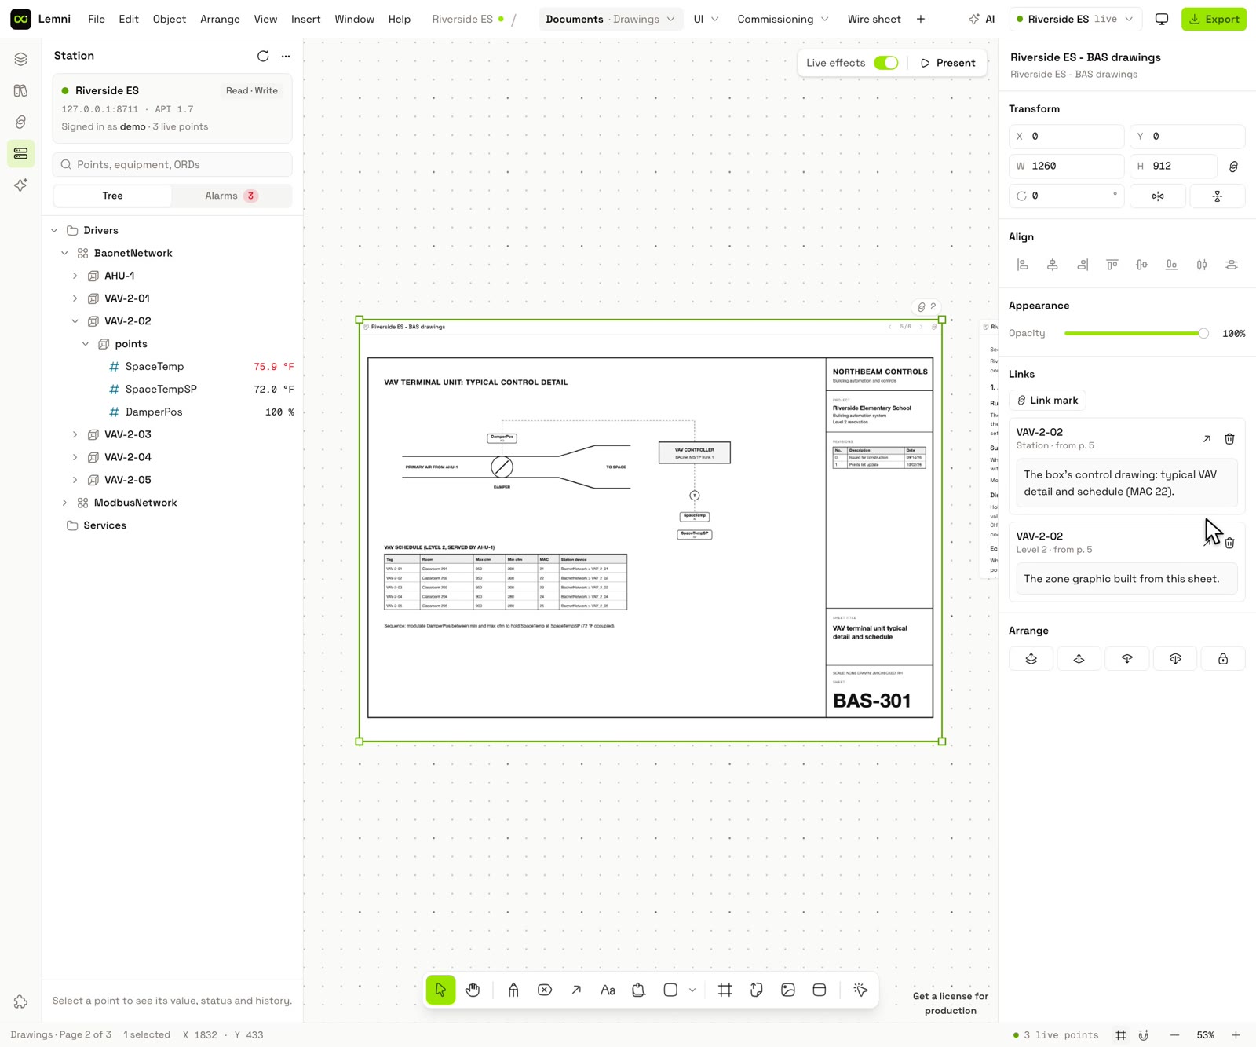This screenshot has height=1047, width=1256.
Task: Open Station panel more options menu
Action: click(x=286, y=56)
